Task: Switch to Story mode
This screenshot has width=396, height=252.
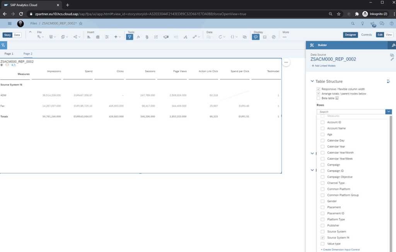Action: pyautogui.click(x=7, y=35)
